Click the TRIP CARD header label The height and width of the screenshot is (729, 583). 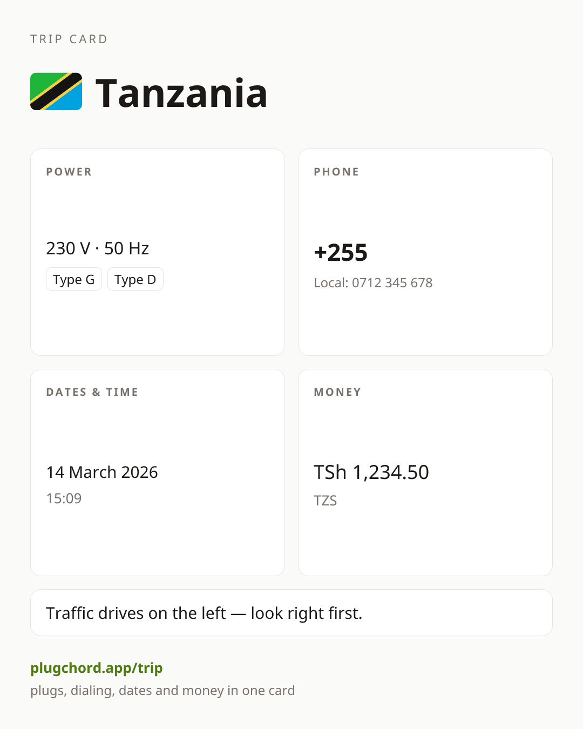click(x=69, y=39)
